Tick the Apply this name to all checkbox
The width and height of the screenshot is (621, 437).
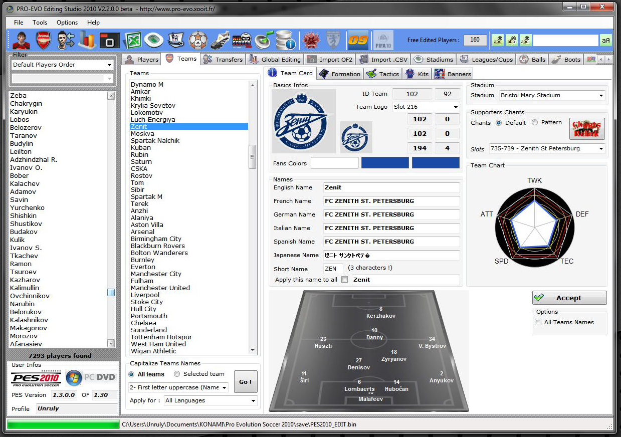[344, 280]
